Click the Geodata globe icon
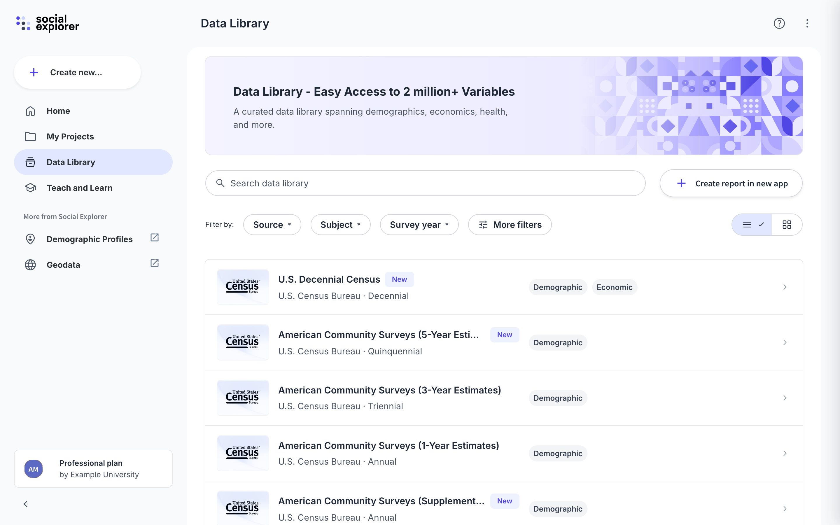Screen dimensions: 840x525 pyautogui.click(x=30, y=265)
